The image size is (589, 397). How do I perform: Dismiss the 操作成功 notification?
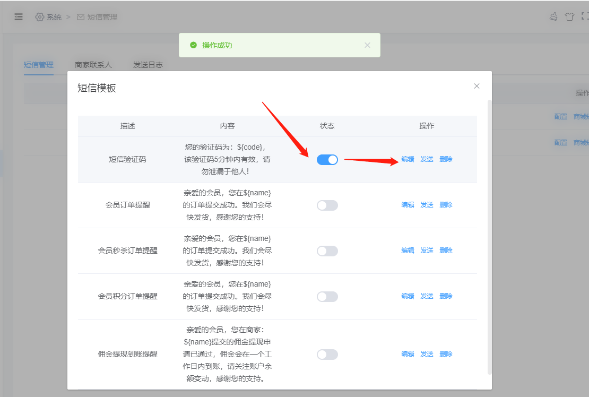coord(367,45)
